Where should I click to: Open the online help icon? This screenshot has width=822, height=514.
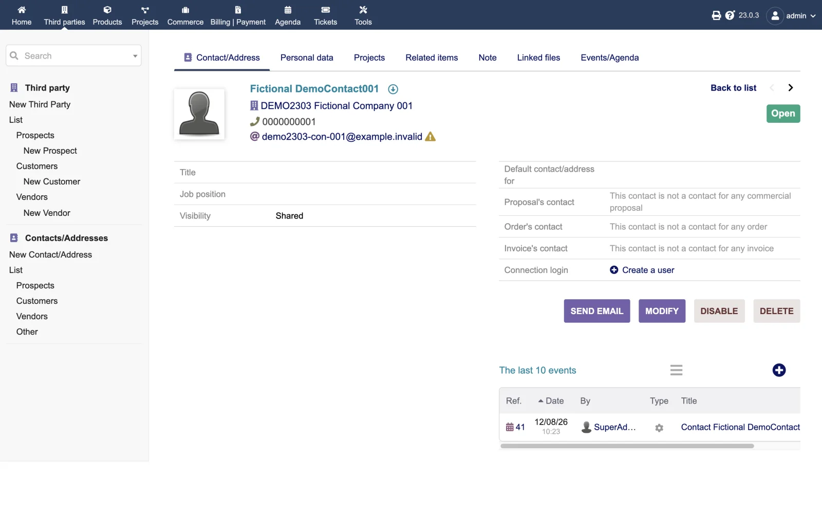(730, 15)
